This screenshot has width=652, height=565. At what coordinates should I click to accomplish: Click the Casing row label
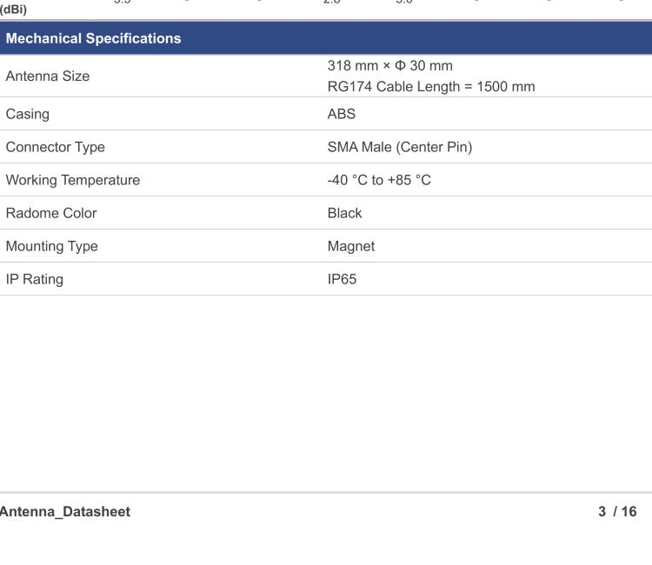click(28, 114)
